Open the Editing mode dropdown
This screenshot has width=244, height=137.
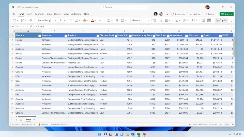click(x=210, y=14)
